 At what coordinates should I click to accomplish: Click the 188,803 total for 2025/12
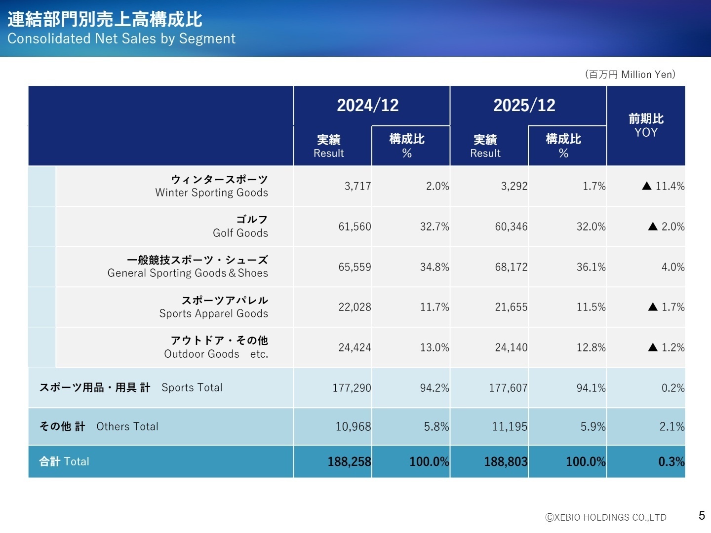[505, 461]
